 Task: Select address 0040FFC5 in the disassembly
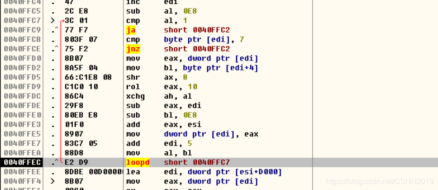click(22, 11)
